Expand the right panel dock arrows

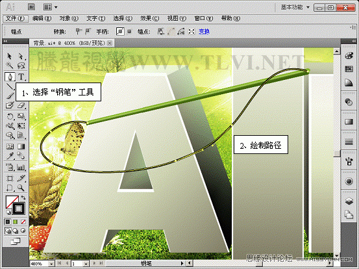pos(354,41)
